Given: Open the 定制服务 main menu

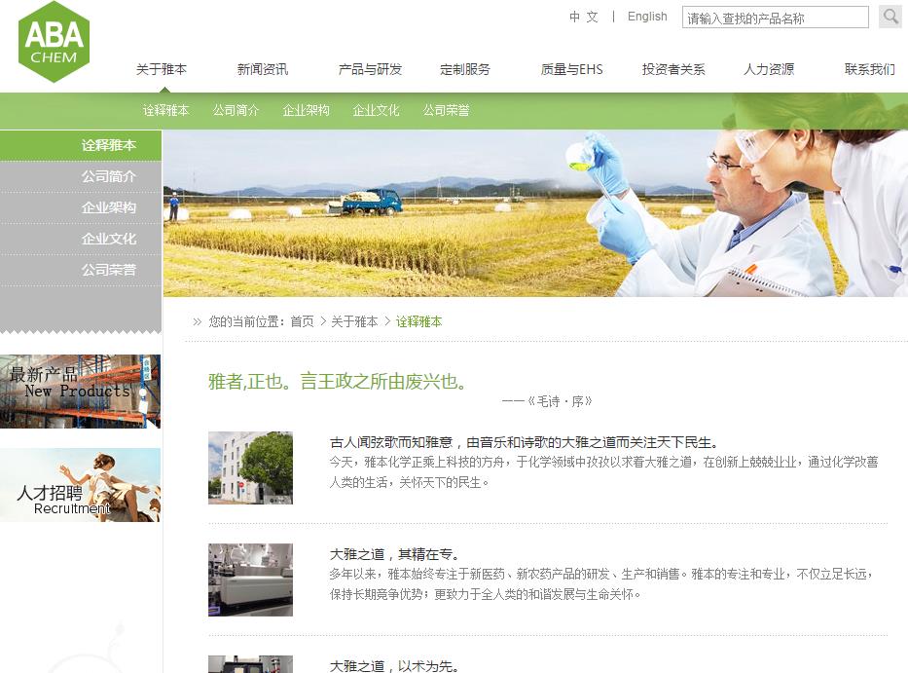Looking at the screenshot, I should click(x=465, y=69).
